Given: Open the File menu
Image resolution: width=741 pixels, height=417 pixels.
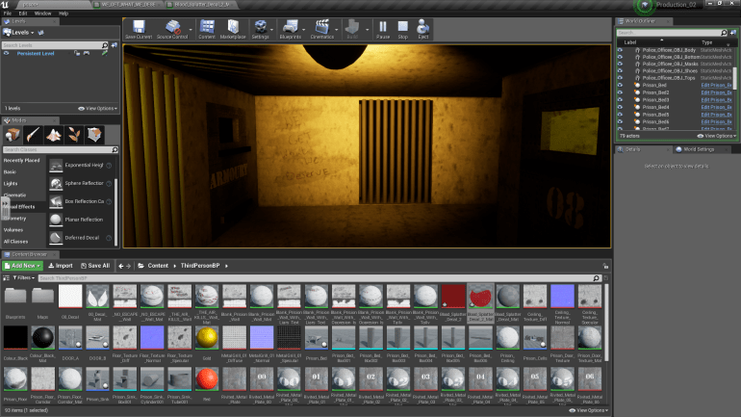Looking at the screenshot, I should click(x=8, y=13).
